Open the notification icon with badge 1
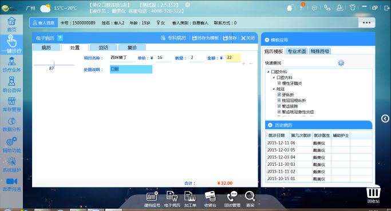Viewport: 391px width, 211px height. point(302,7)
